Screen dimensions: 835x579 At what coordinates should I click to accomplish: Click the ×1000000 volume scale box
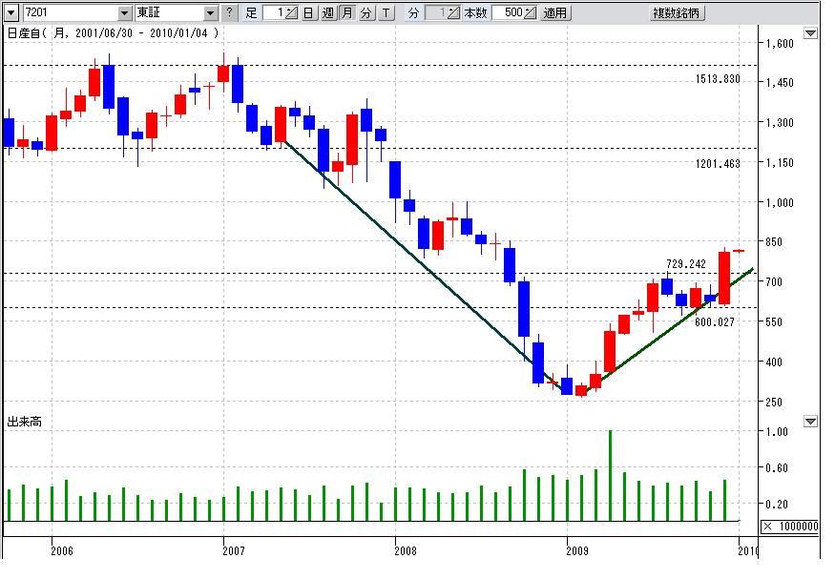790,527
